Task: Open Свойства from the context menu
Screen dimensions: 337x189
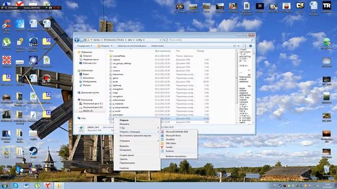Action: click(x=124, y=168)
